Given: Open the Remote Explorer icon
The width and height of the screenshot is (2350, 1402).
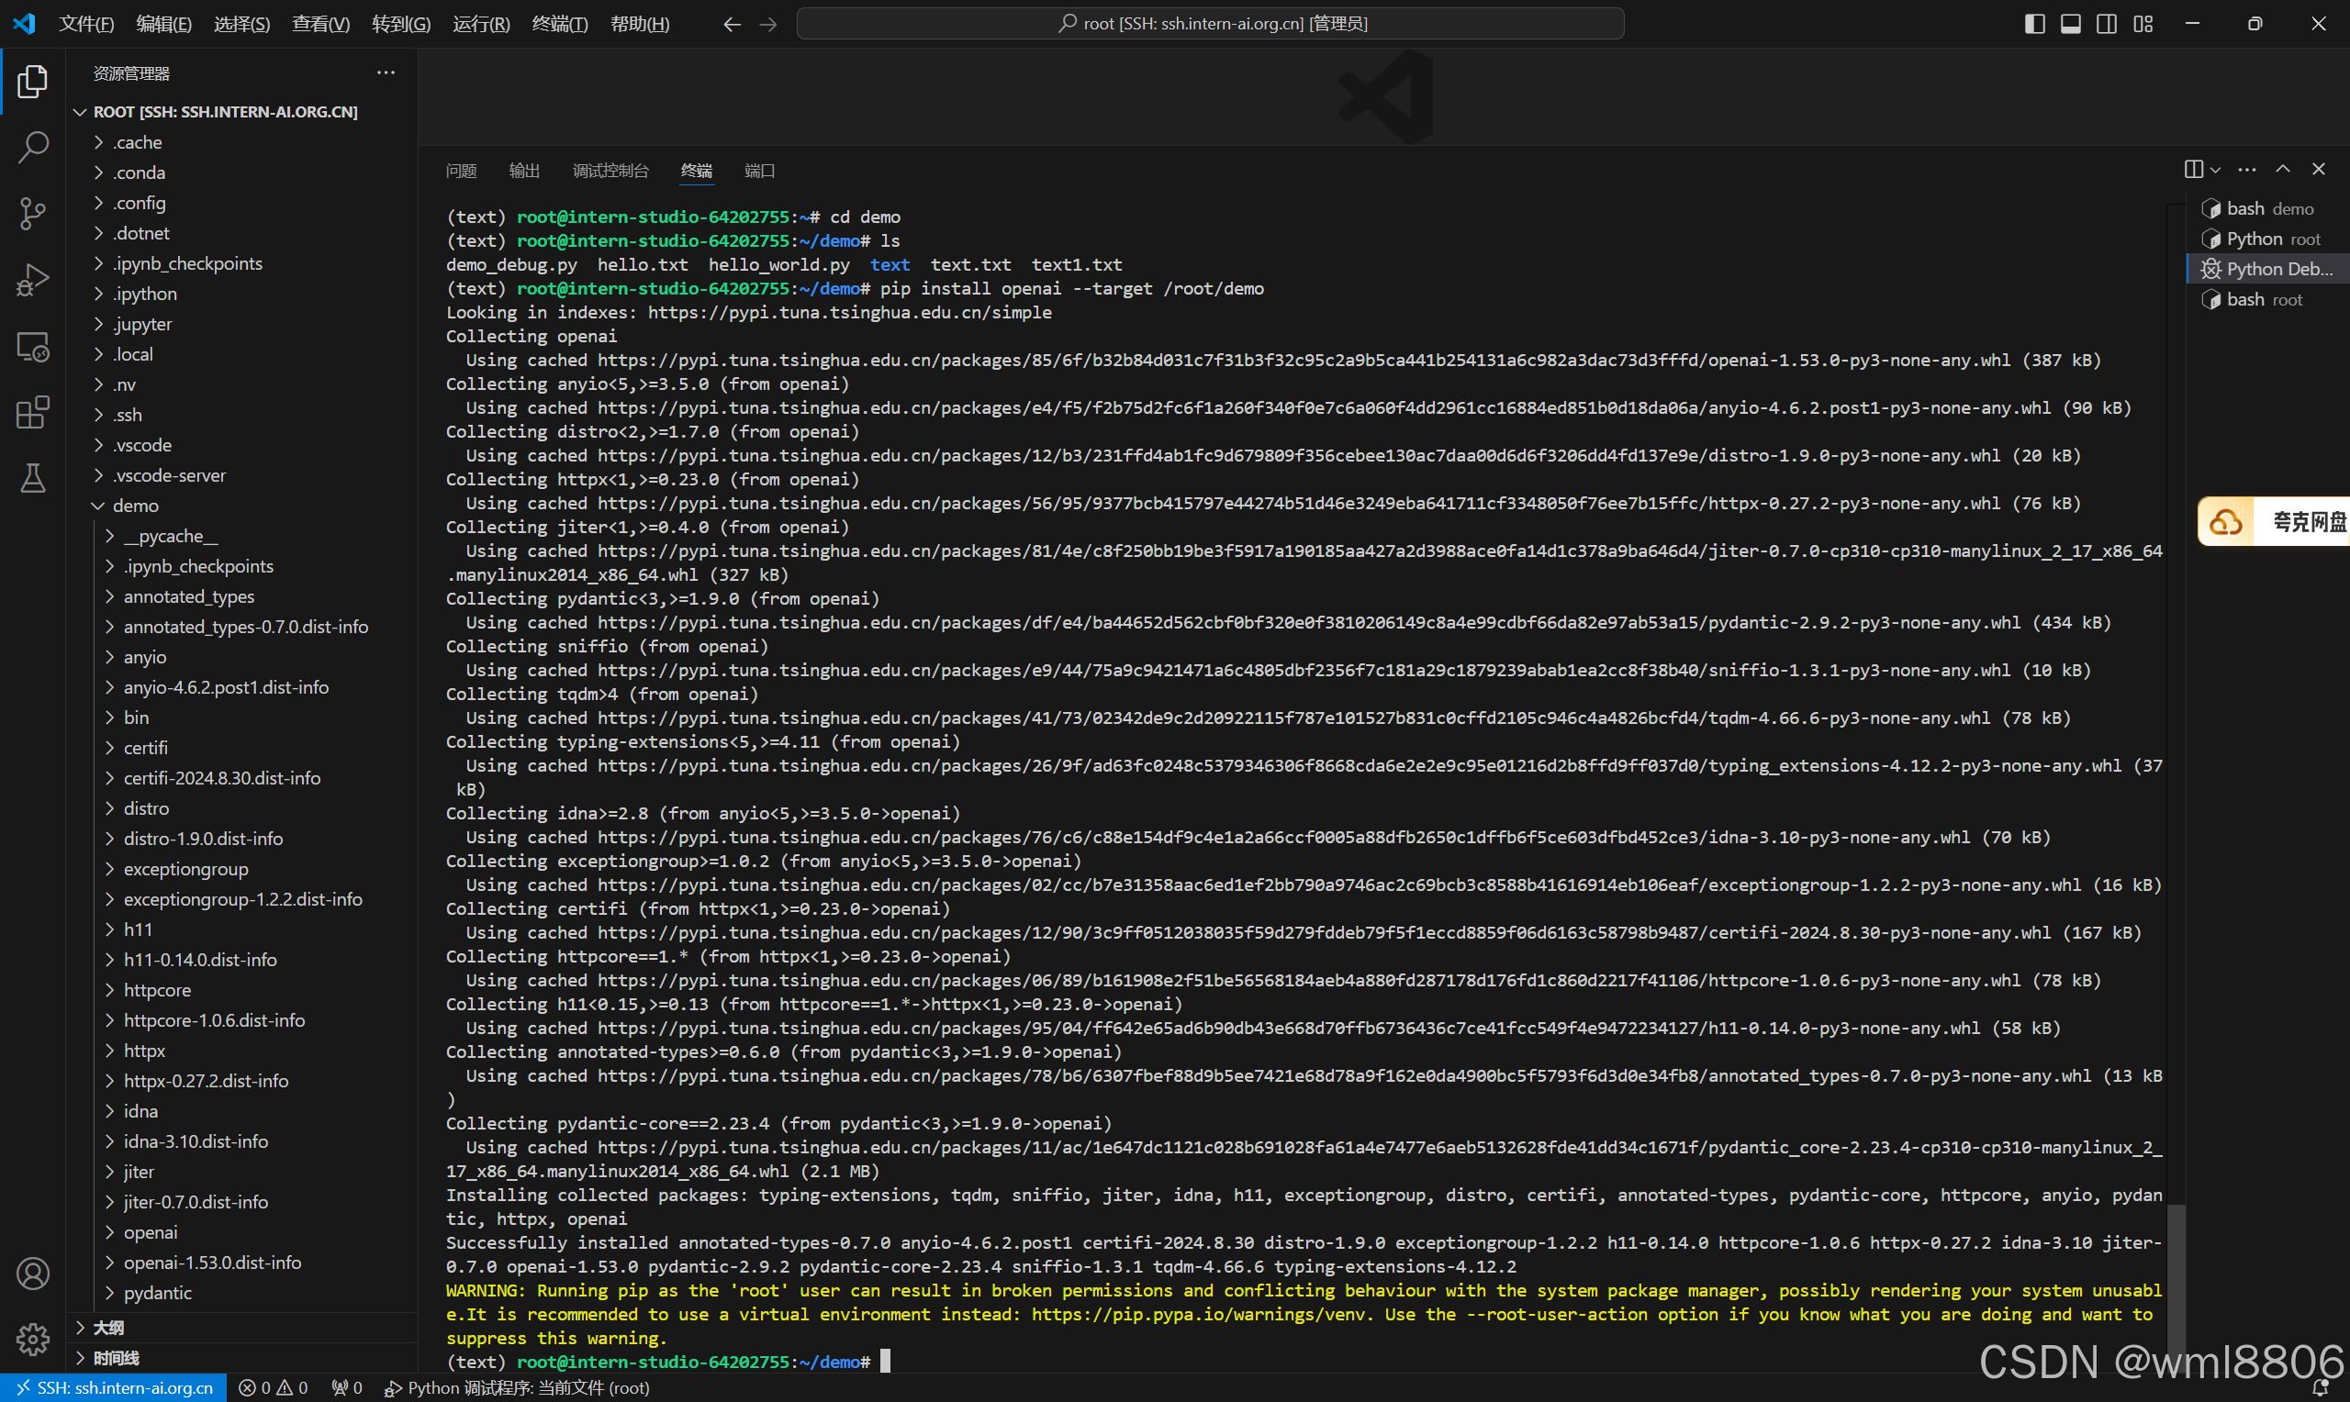Looking at the screenshot, I should 33,347.
